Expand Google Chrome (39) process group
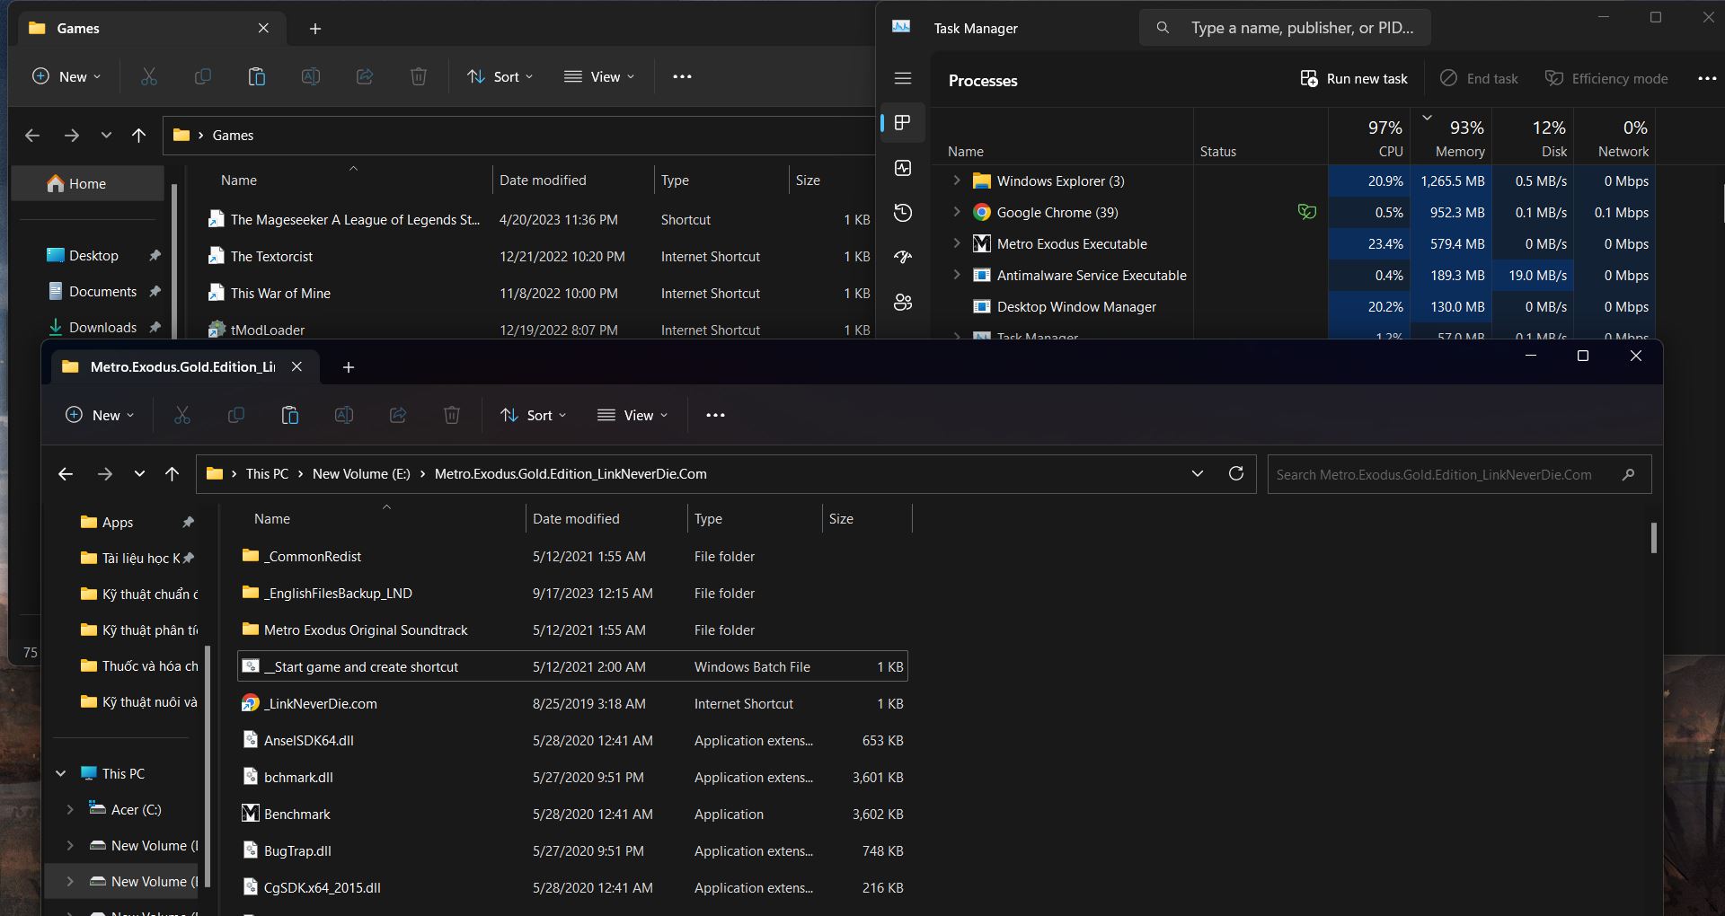This screenshot has height=916, width=1725. coord(957,213)
